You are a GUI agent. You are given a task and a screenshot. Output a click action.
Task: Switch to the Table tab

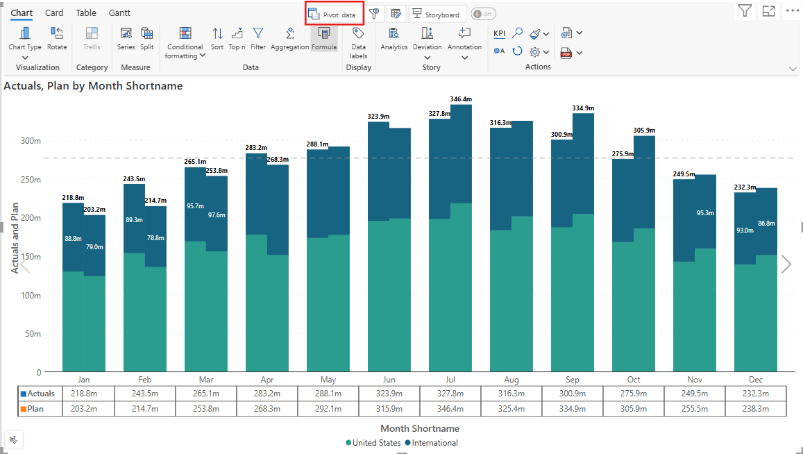pos(86,13)
